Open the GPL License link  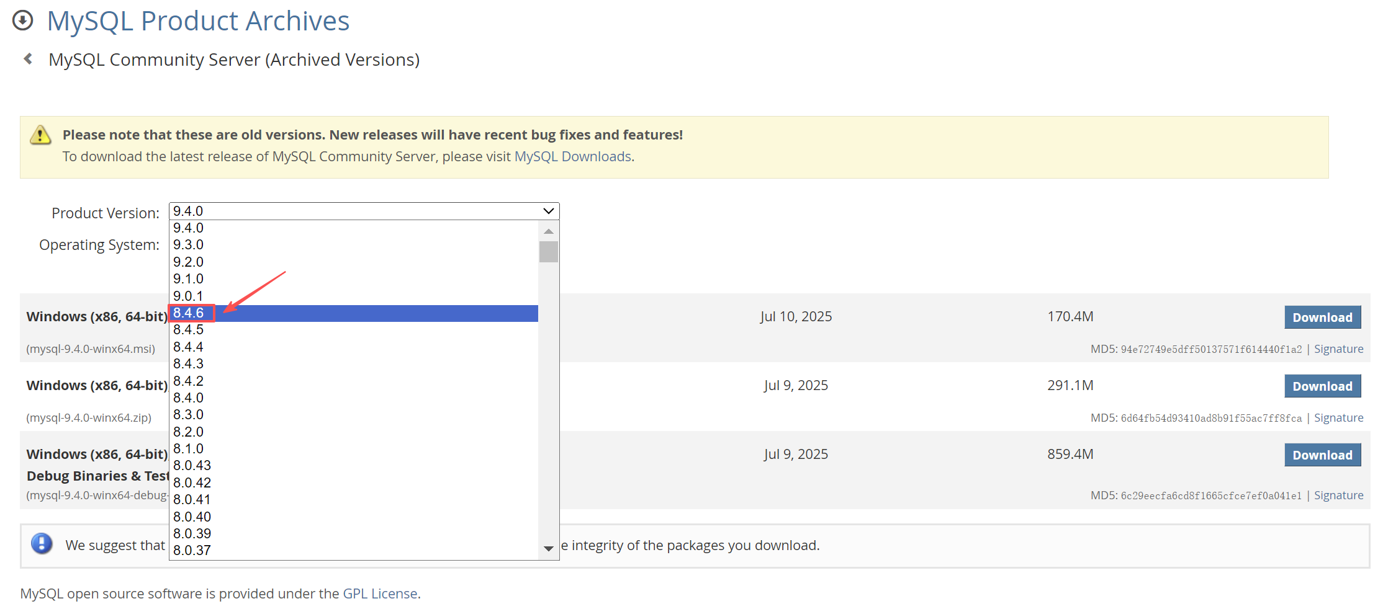380,593
